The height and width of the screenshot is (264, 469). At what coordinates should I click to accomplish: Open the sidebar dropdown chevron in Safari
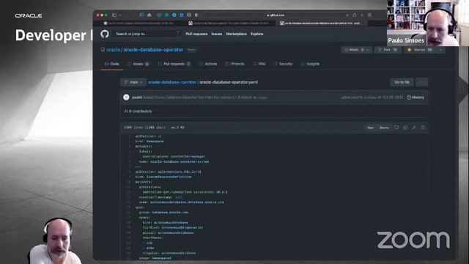(120, 15)
